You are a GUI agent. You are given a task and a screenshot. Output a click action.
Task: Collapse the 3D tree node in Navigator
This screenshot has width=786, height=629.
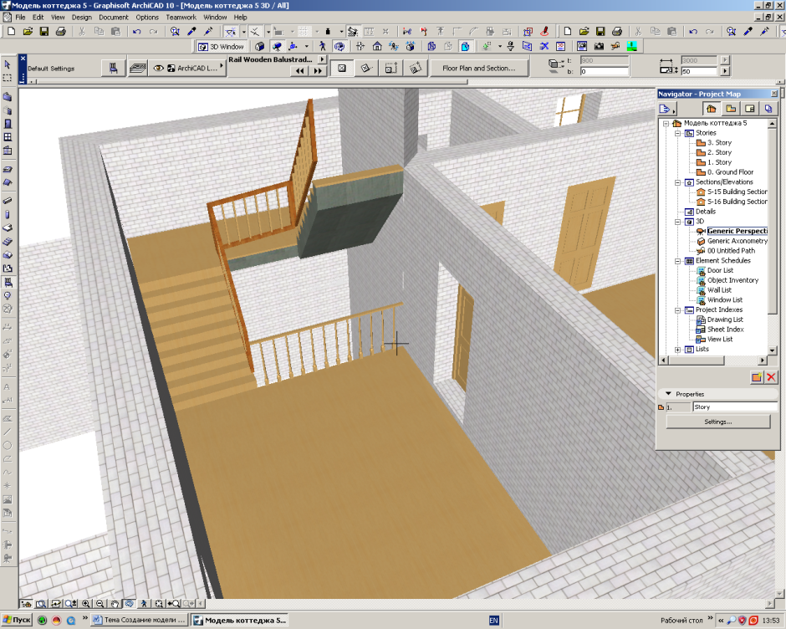point(678,221)
